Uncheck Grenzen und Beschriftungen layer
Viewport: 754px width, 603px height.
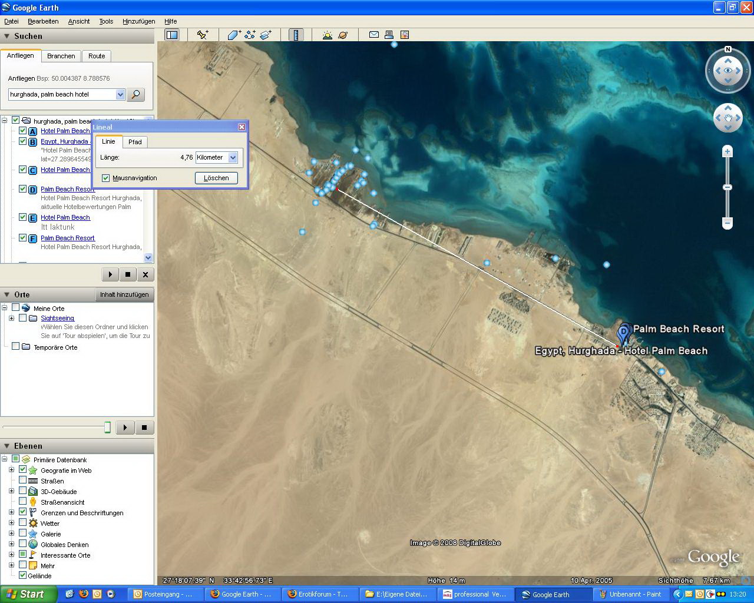[23, 512]
